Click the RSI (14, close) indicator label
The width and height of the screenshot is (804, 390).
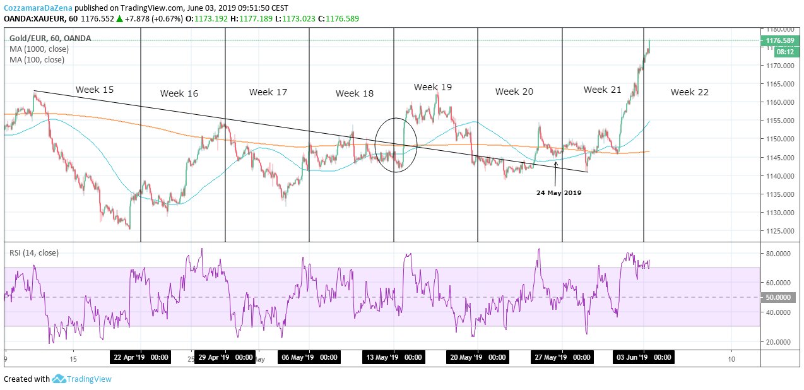[33, 253]
